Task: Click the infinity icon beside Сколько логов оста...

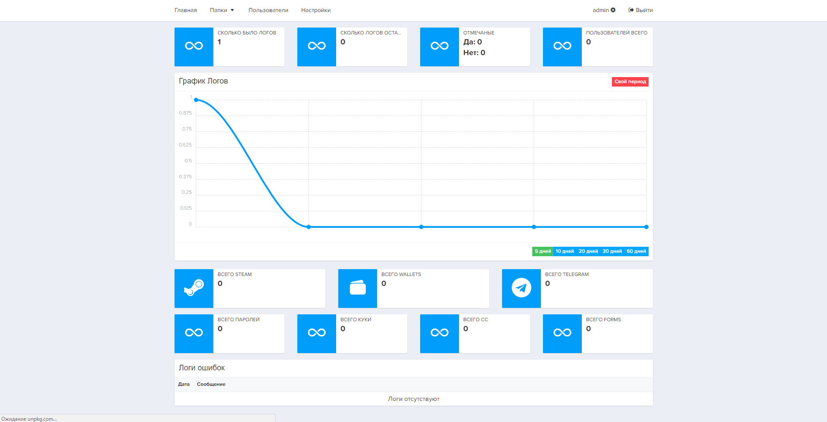Action: point(317,46)
